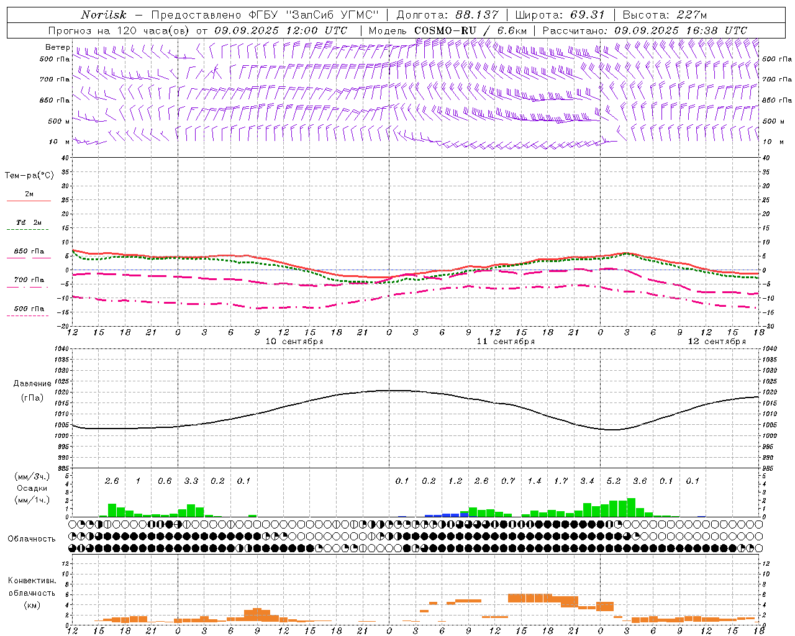Screen dimensions: 795x636
Task: Click the 'Предоставлено ФГБУ ЗапСиб УГМС' text
Action: (265, 15)
